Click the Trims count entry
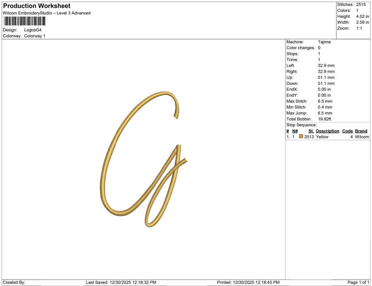 [x=319, y=59]
